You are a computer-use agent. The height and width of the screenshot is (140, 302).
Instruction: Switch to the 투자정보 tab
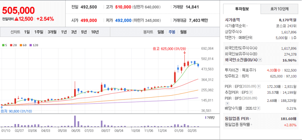pyautogui.click(x=242, y=9)
